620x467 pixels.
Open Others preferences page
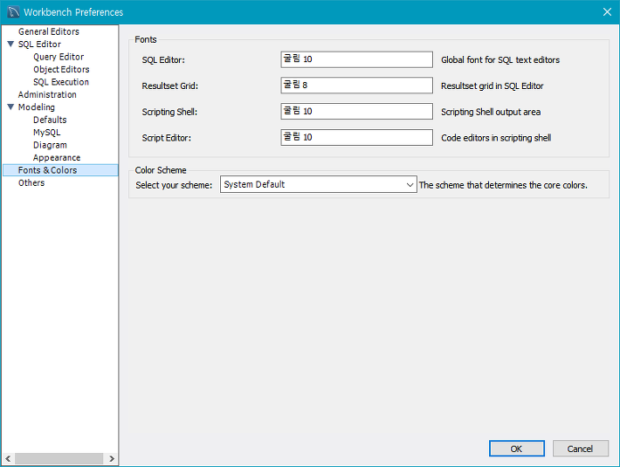pyautogui.click(x=31, y=183)
